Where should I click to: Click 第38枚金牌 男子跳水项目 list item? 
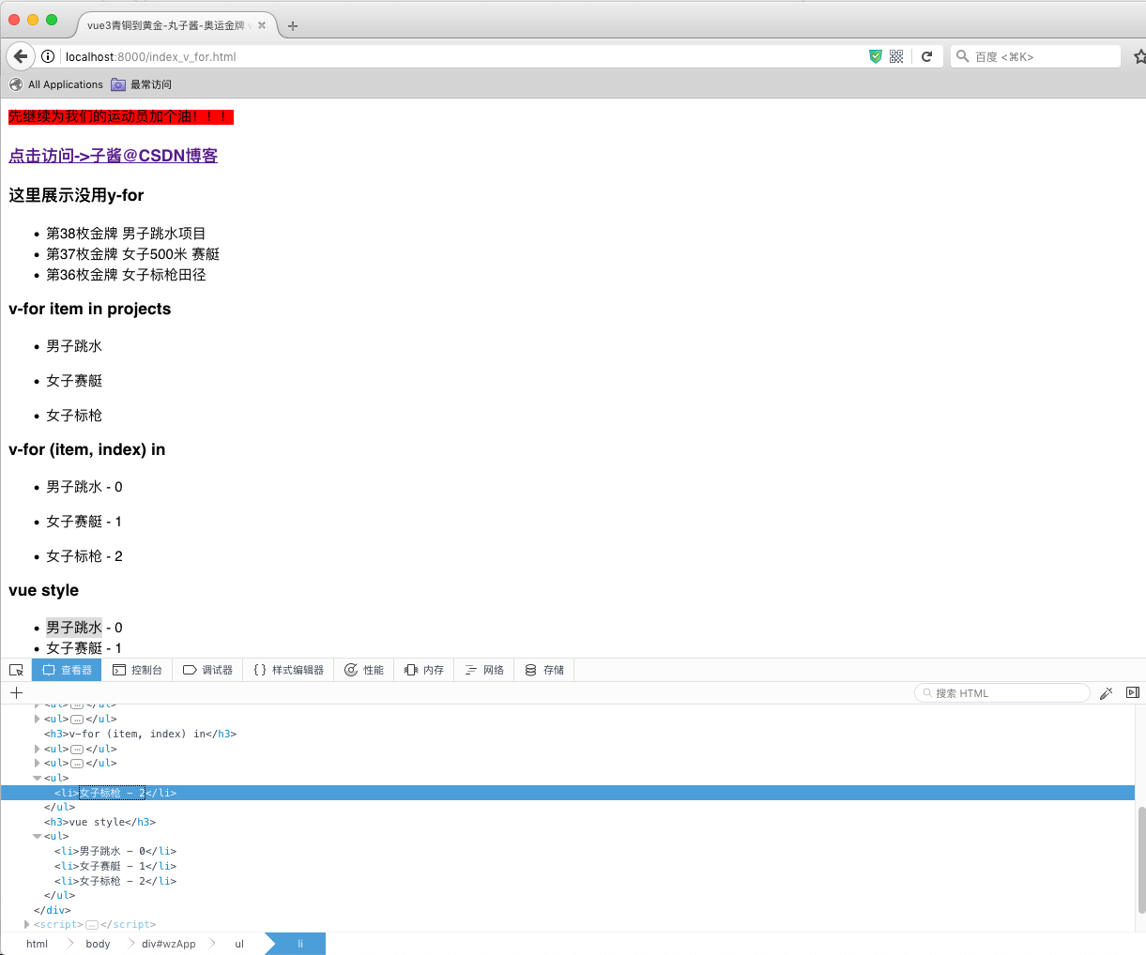pos(126,234)
